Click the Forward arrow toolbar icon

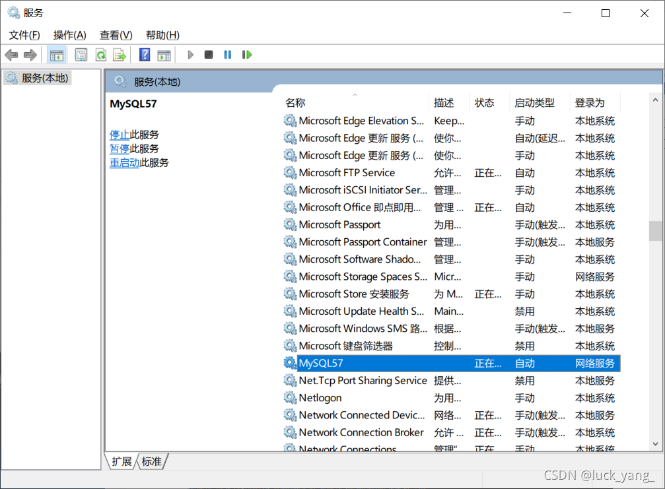point(30,55)
